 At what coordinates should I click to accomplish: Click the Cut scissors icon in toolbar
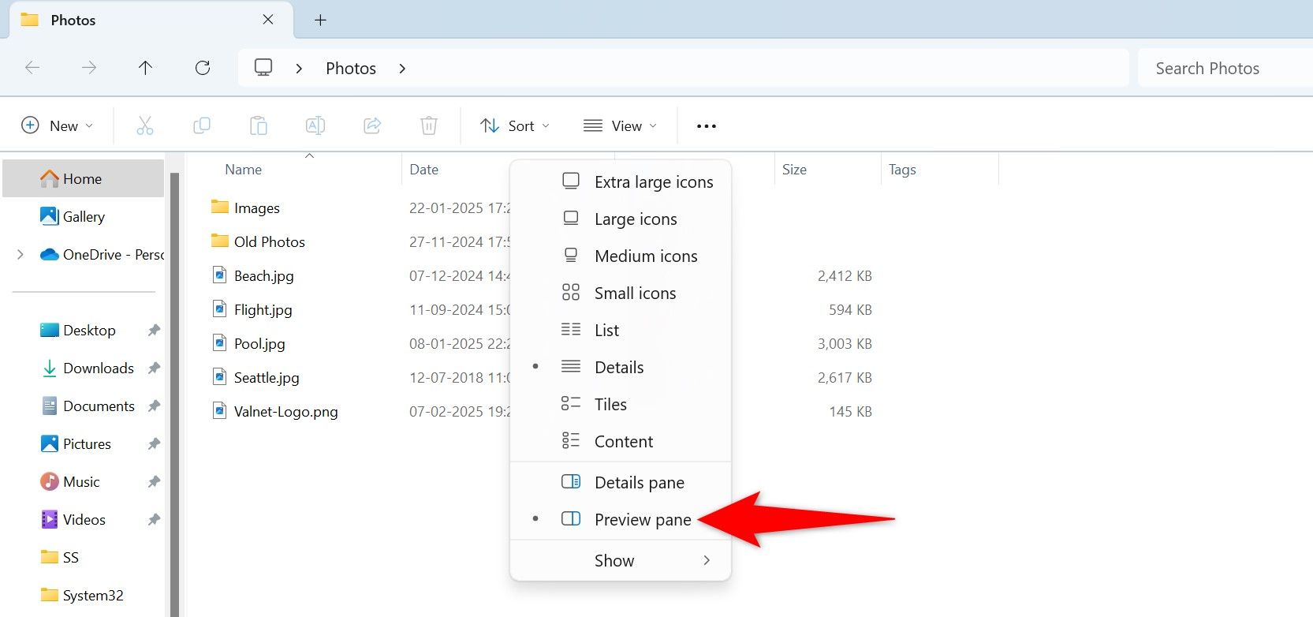pyautogui.click(x=145, y=125)
